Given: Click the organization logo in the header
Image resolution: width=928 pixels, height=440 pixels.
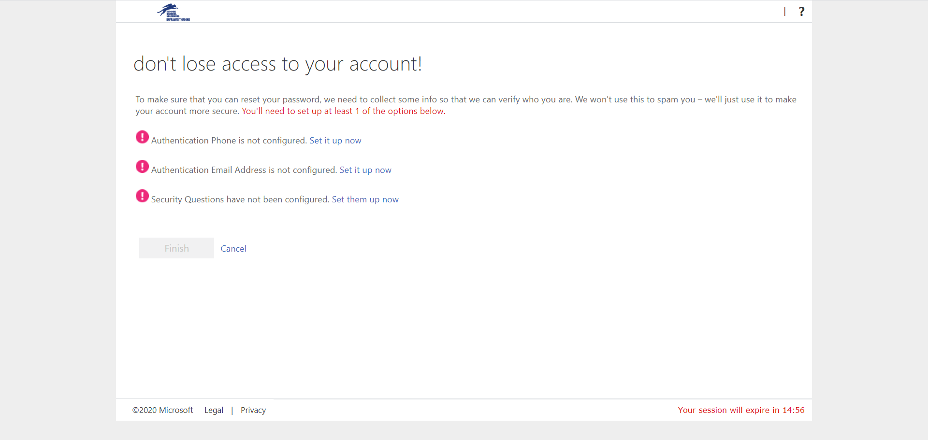Looking at the screenshot, I should [x=174, y=12].
